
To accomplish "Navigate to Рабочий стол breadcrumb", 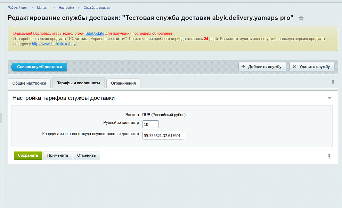I will click(x=17, y=7).
